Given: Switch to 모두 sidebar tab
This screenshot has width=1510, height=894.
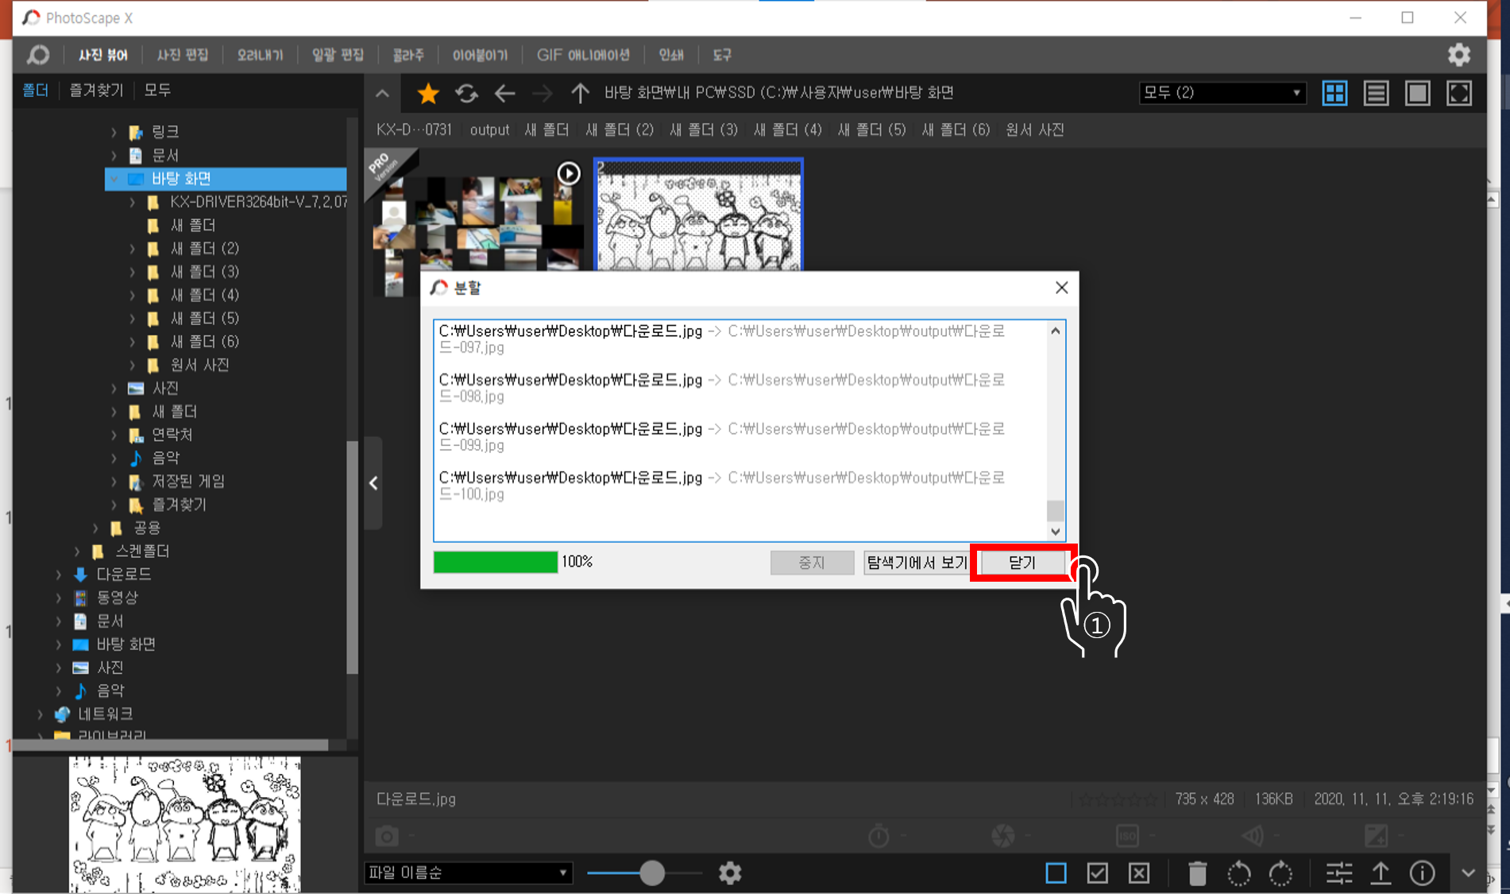Looking at the screenshot, I should click(157, 91).
